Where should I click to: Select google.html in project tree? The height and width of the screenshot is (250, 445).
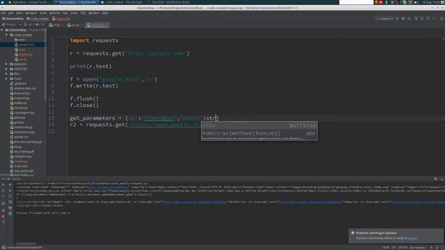coord(24,44)
